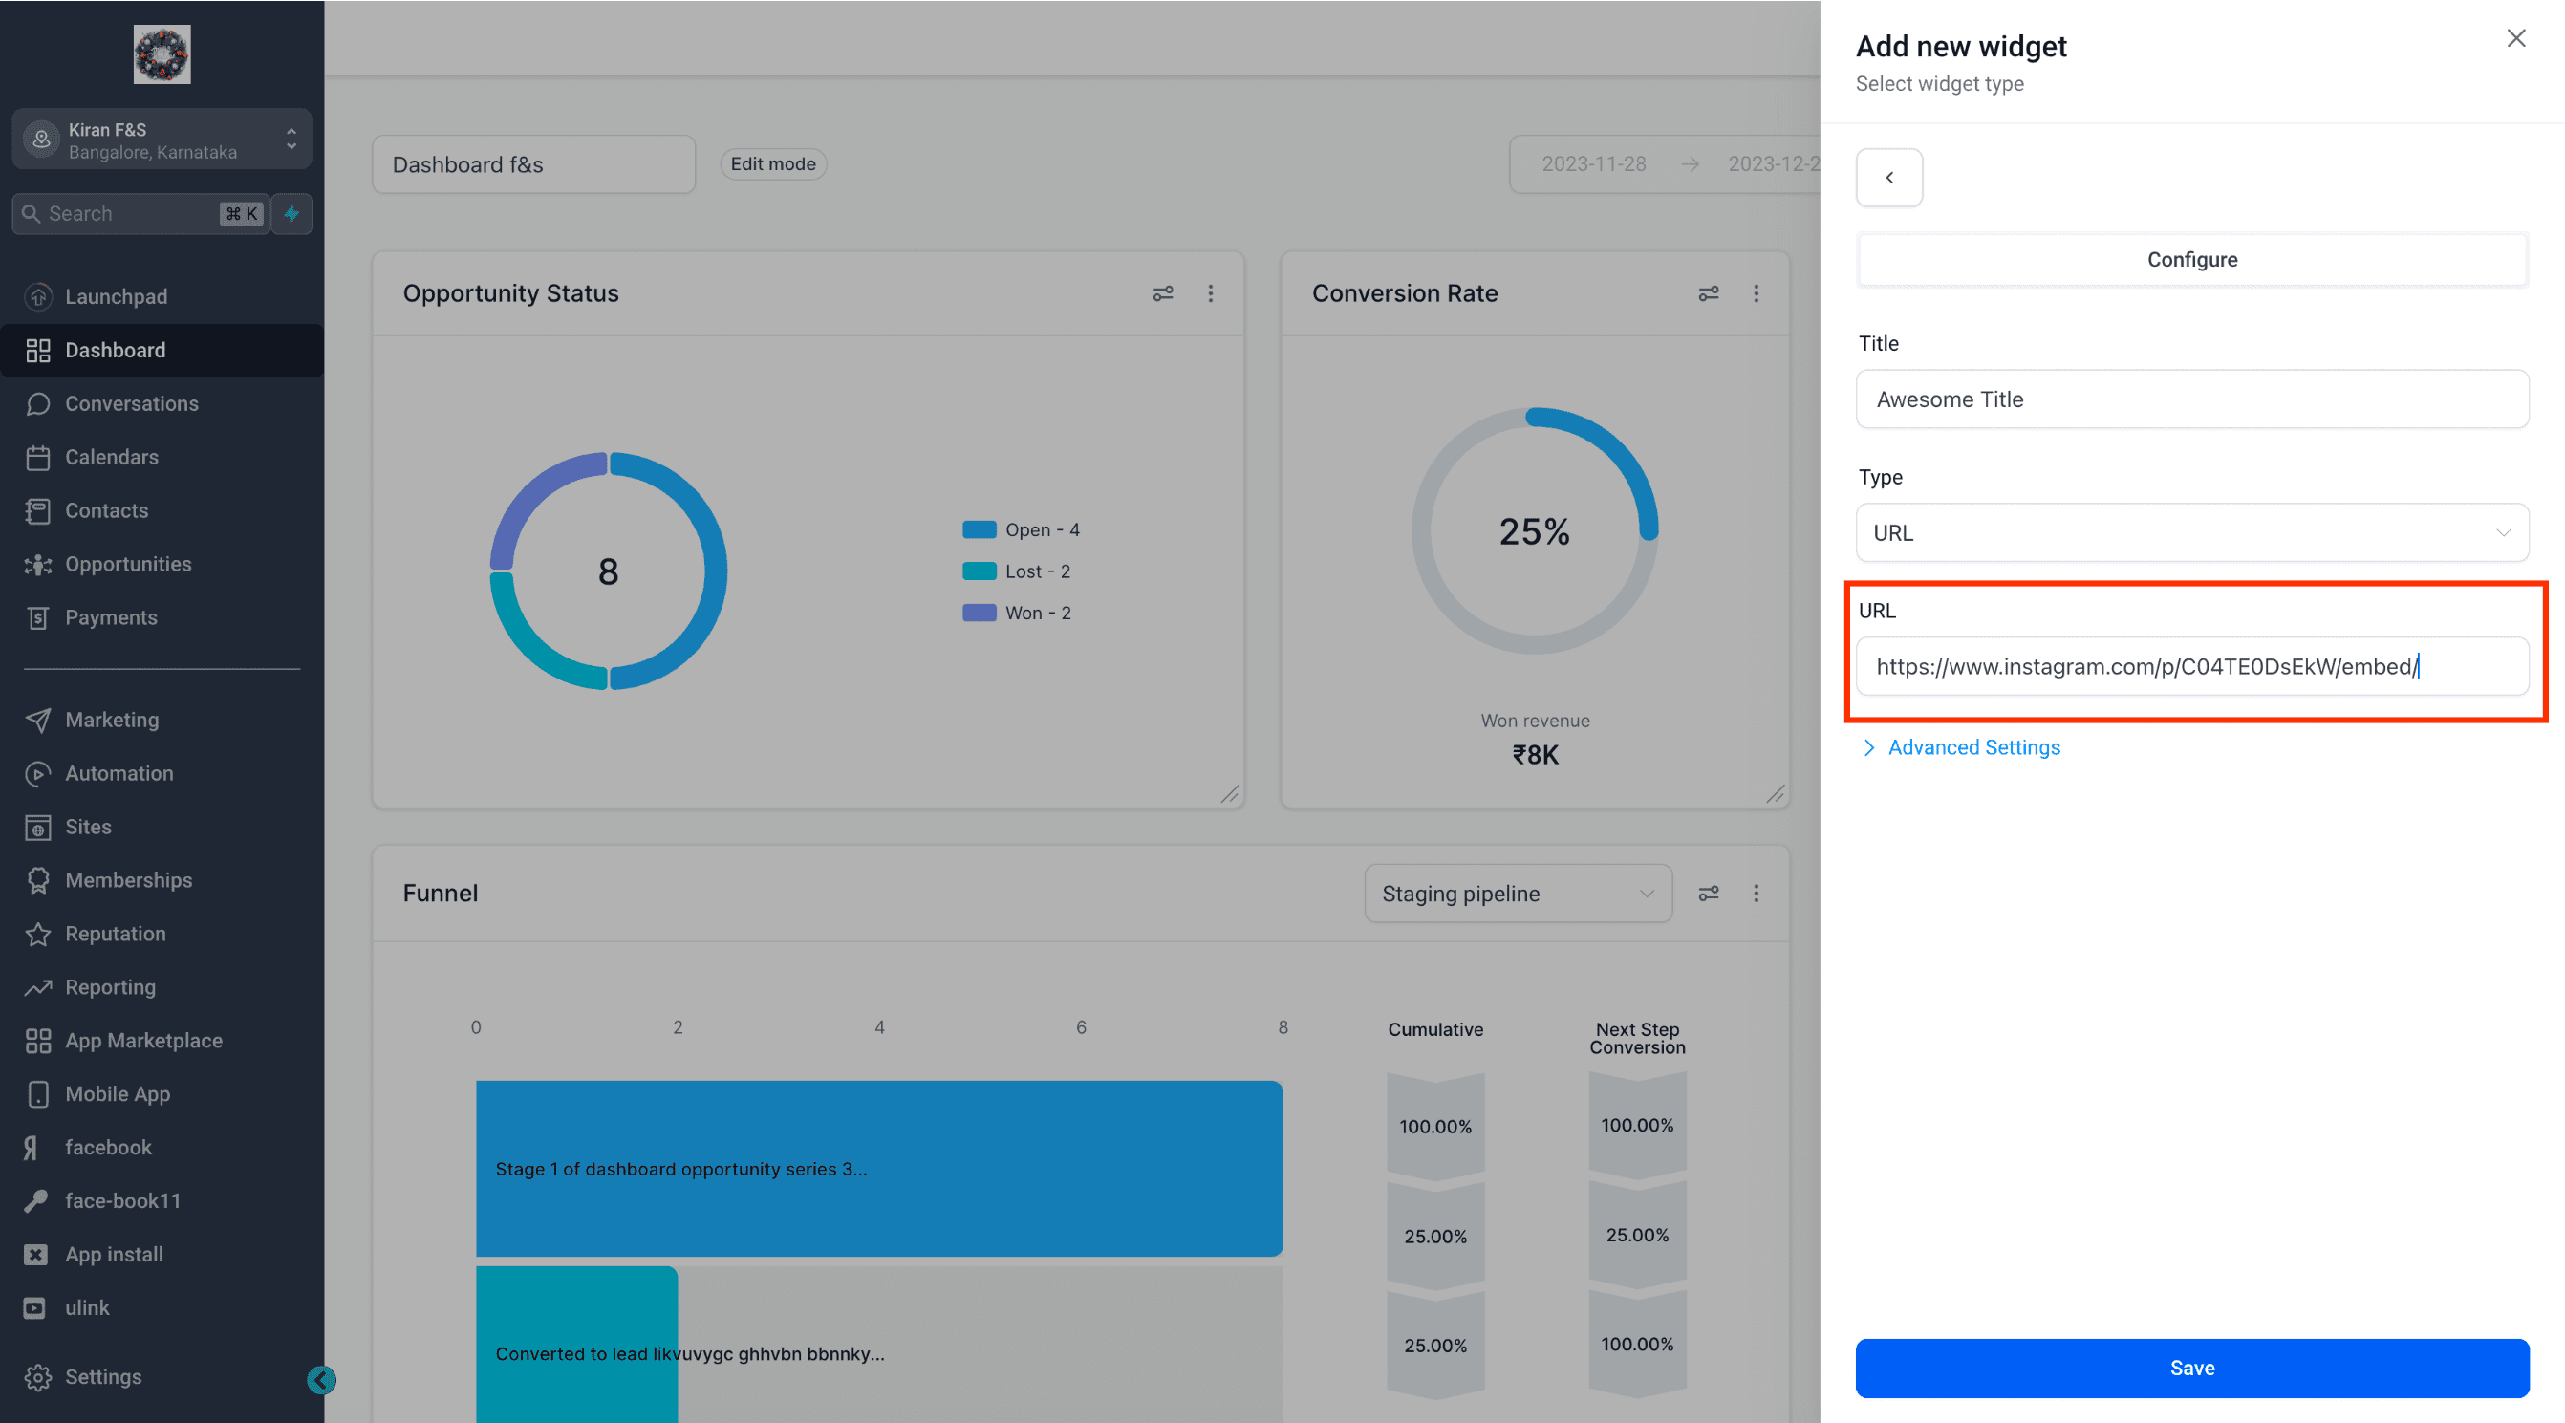Click the Open - 4 legend swatch
Viewport: 2565px width, 1423px height.
point(979,529)
